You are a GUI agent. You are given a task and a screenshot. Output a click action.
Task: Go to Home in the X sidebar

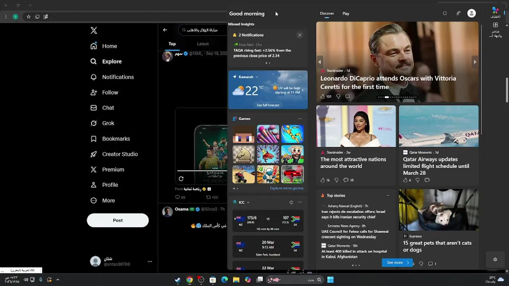104,46
